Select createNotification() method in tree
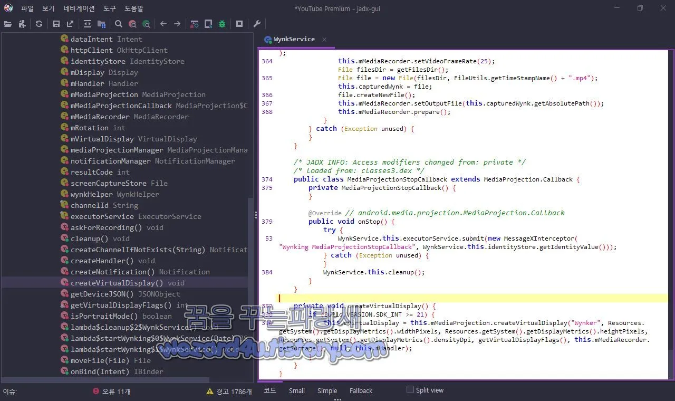675x401 pixels. click(x=135, y=272)
